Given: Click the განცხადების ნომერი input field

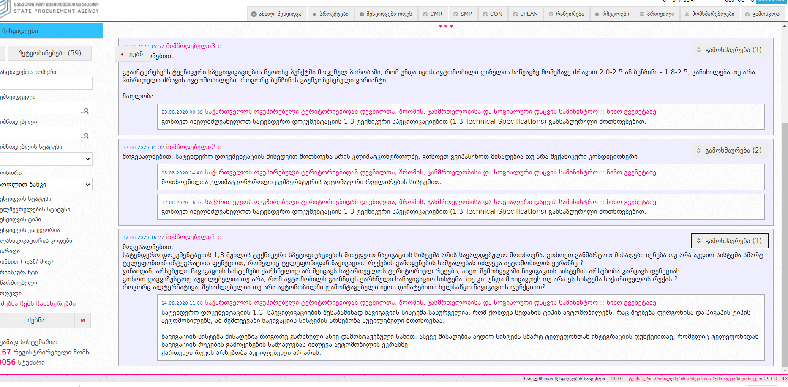Looking at the screenshot, I should coord(46,83).
